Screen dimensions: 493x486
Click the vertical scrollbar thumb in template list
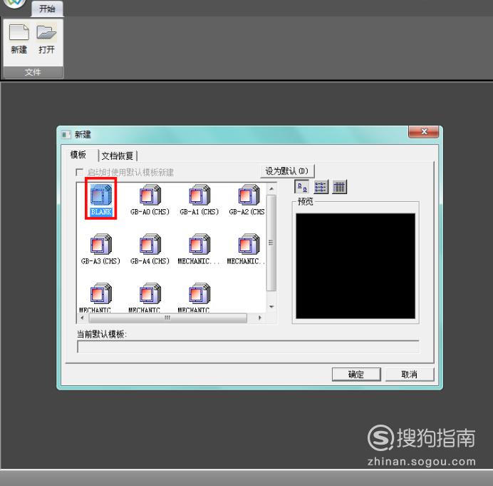click(x=271, y=243)
